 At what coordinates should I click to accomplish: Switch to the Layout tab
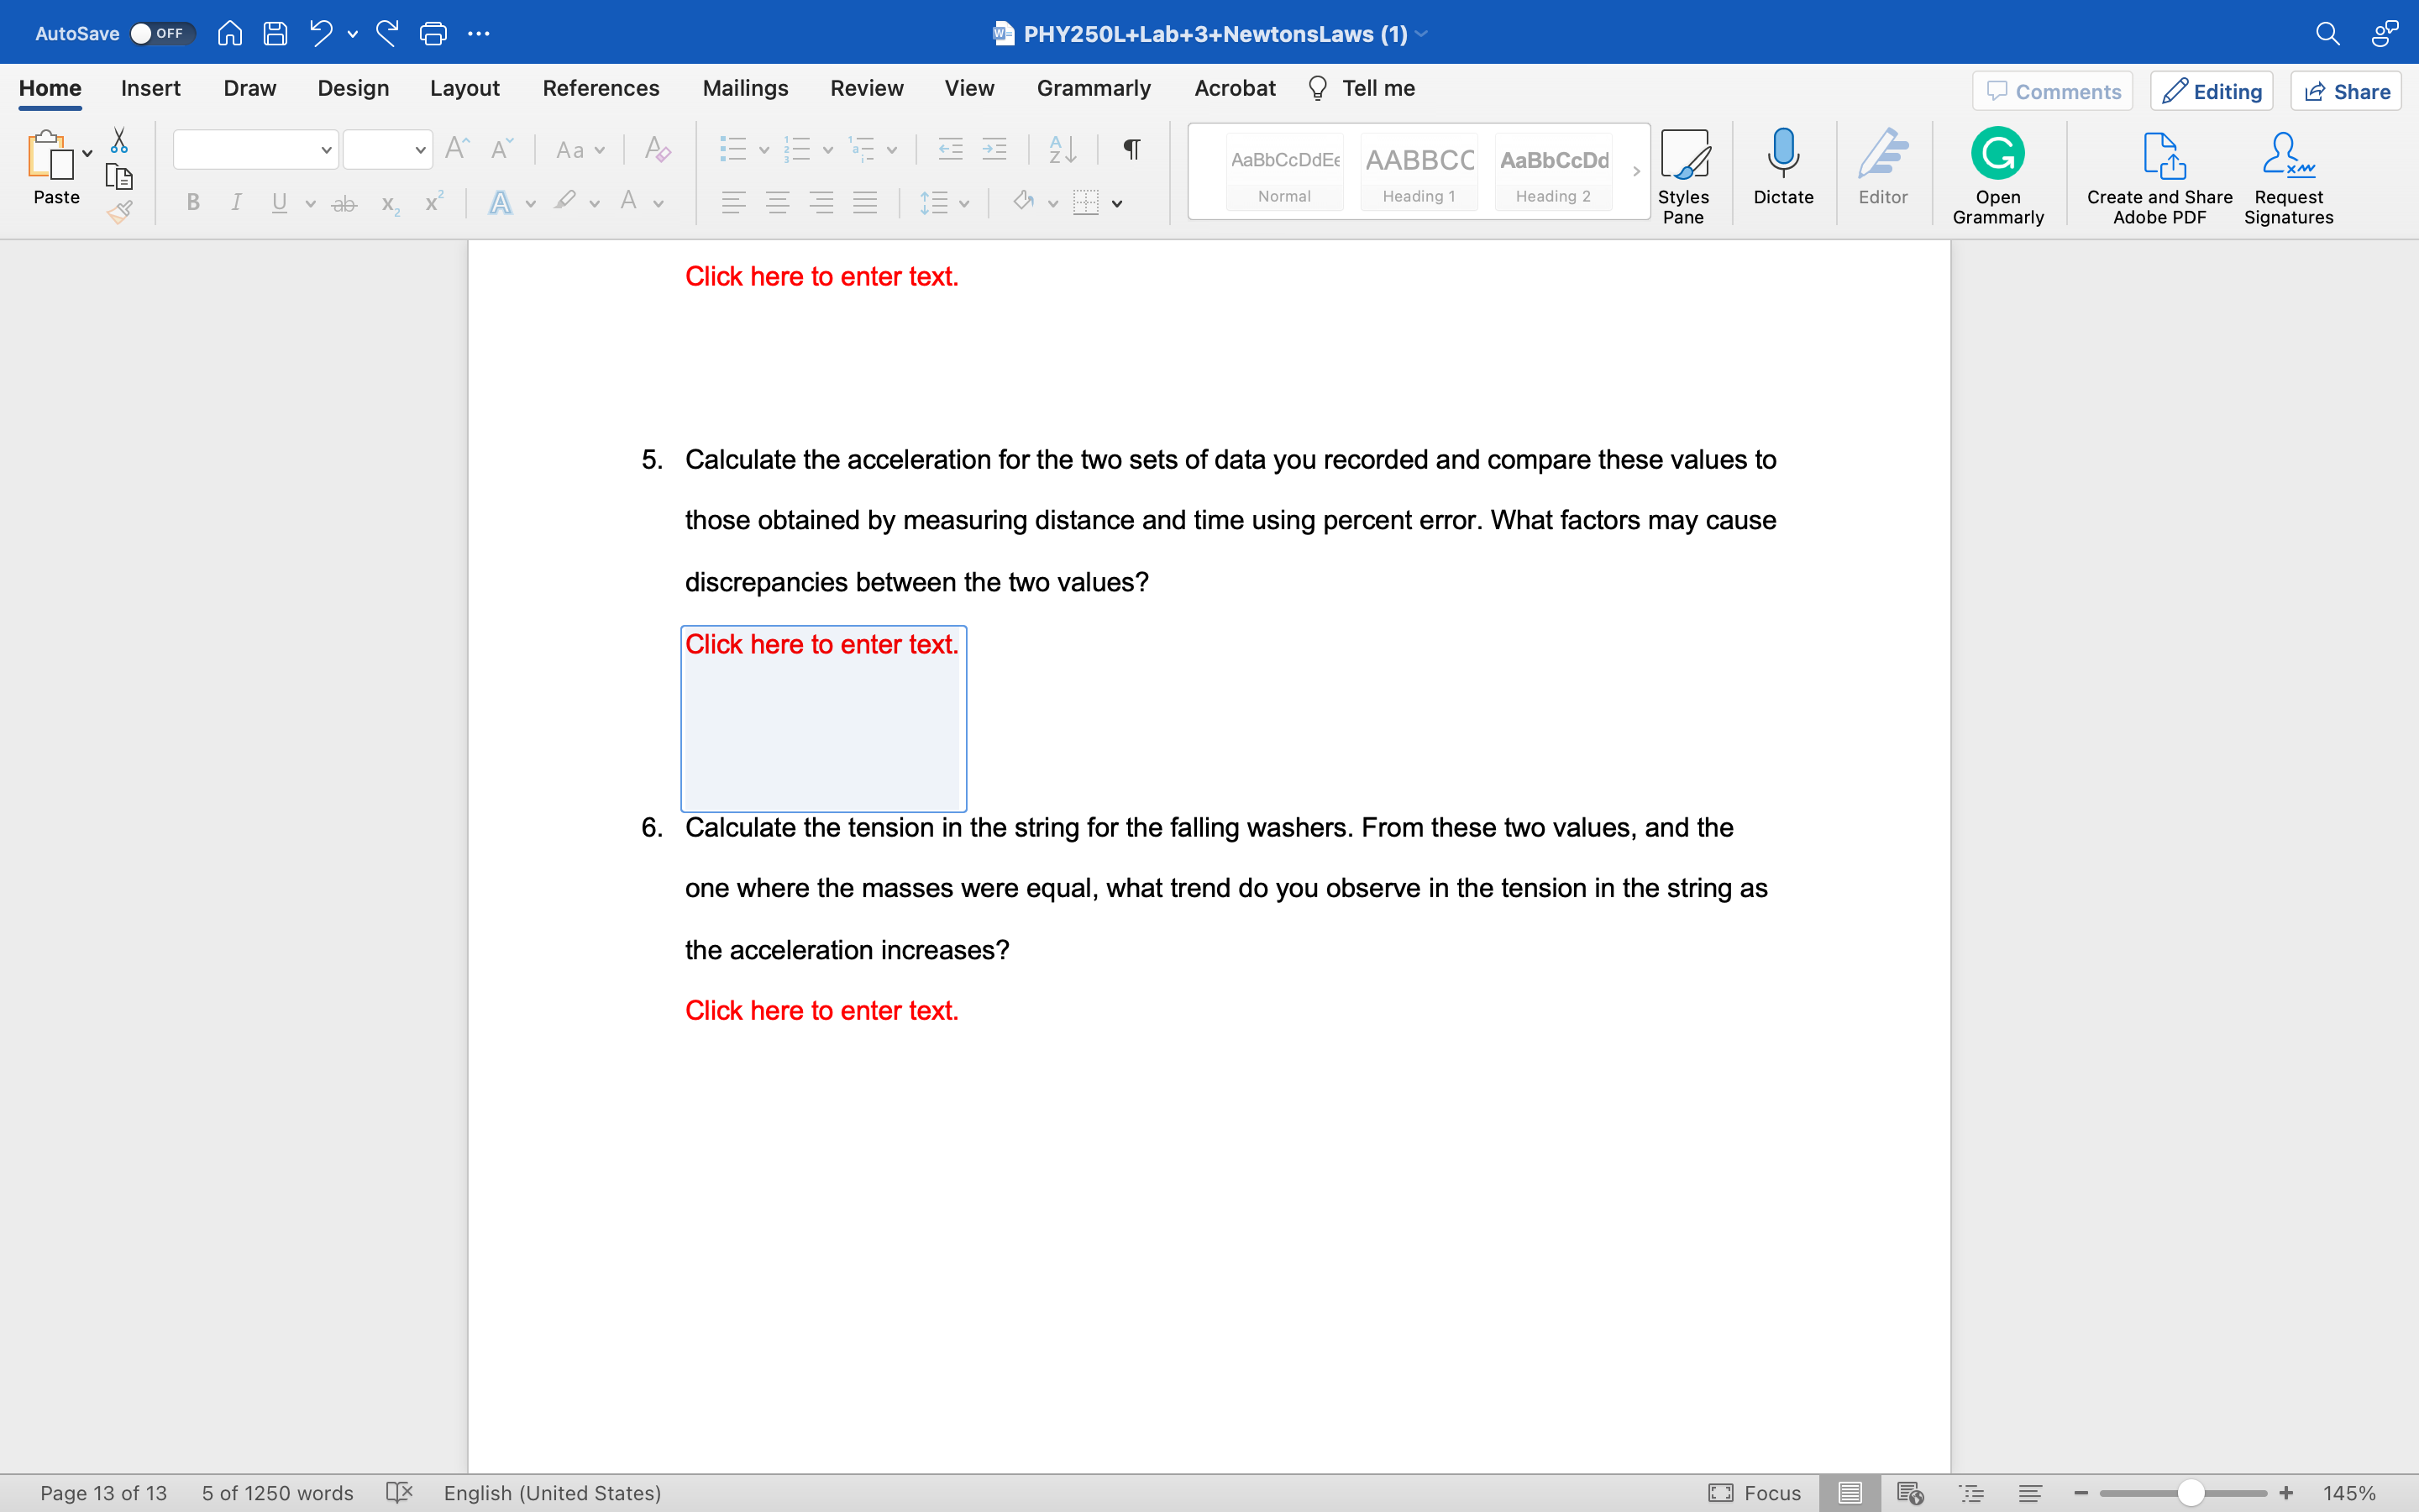point(464,88)
